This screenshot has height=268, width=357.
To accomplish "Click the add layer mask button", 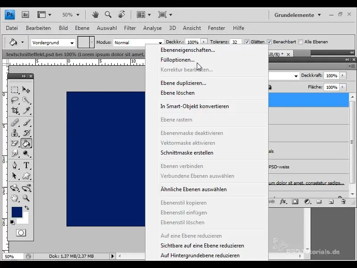I will [295, 201].
